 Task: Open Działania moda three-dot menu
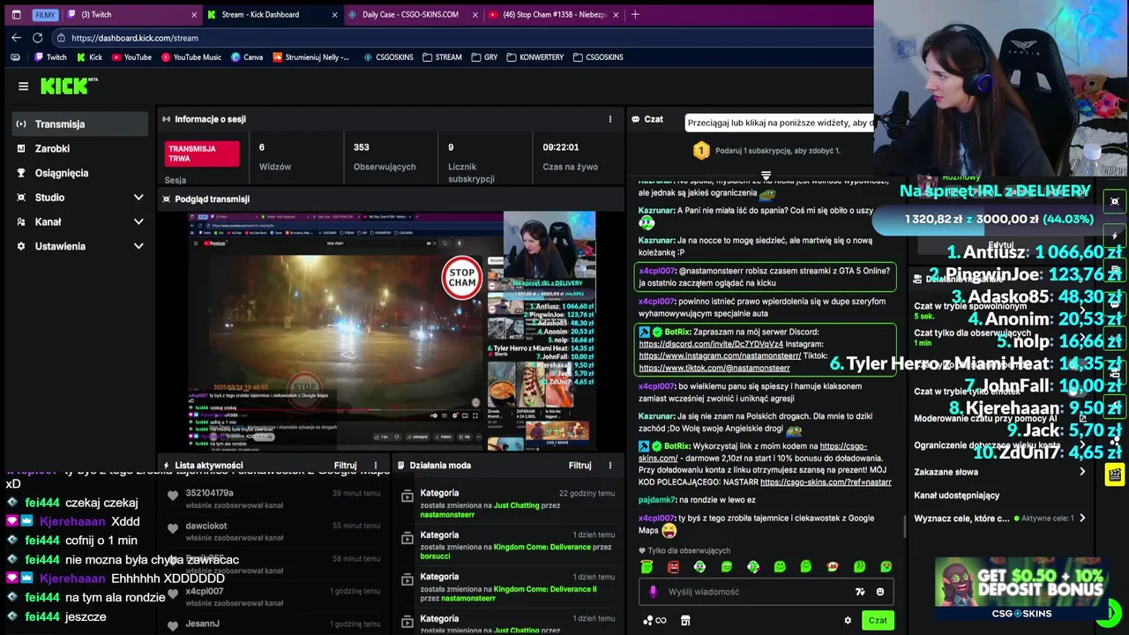[609, 466]
